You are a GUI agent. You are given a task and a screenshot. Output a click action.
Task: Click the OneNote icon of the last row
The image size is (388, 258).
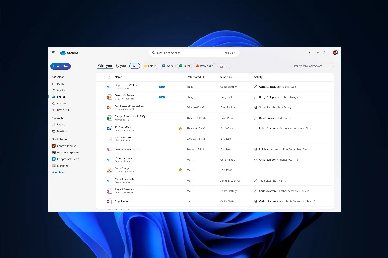[108, 201]
